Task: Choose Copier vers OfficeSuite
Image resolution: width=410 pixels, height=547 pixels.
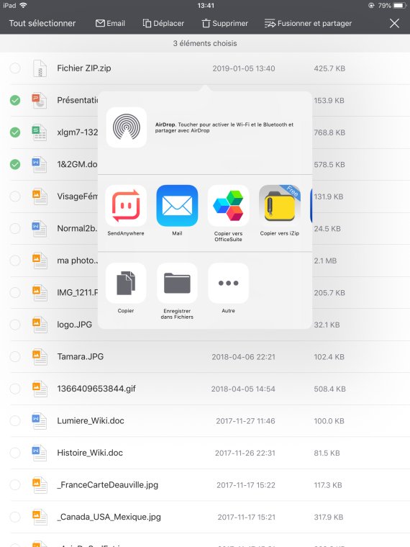Action: [228, 206]
